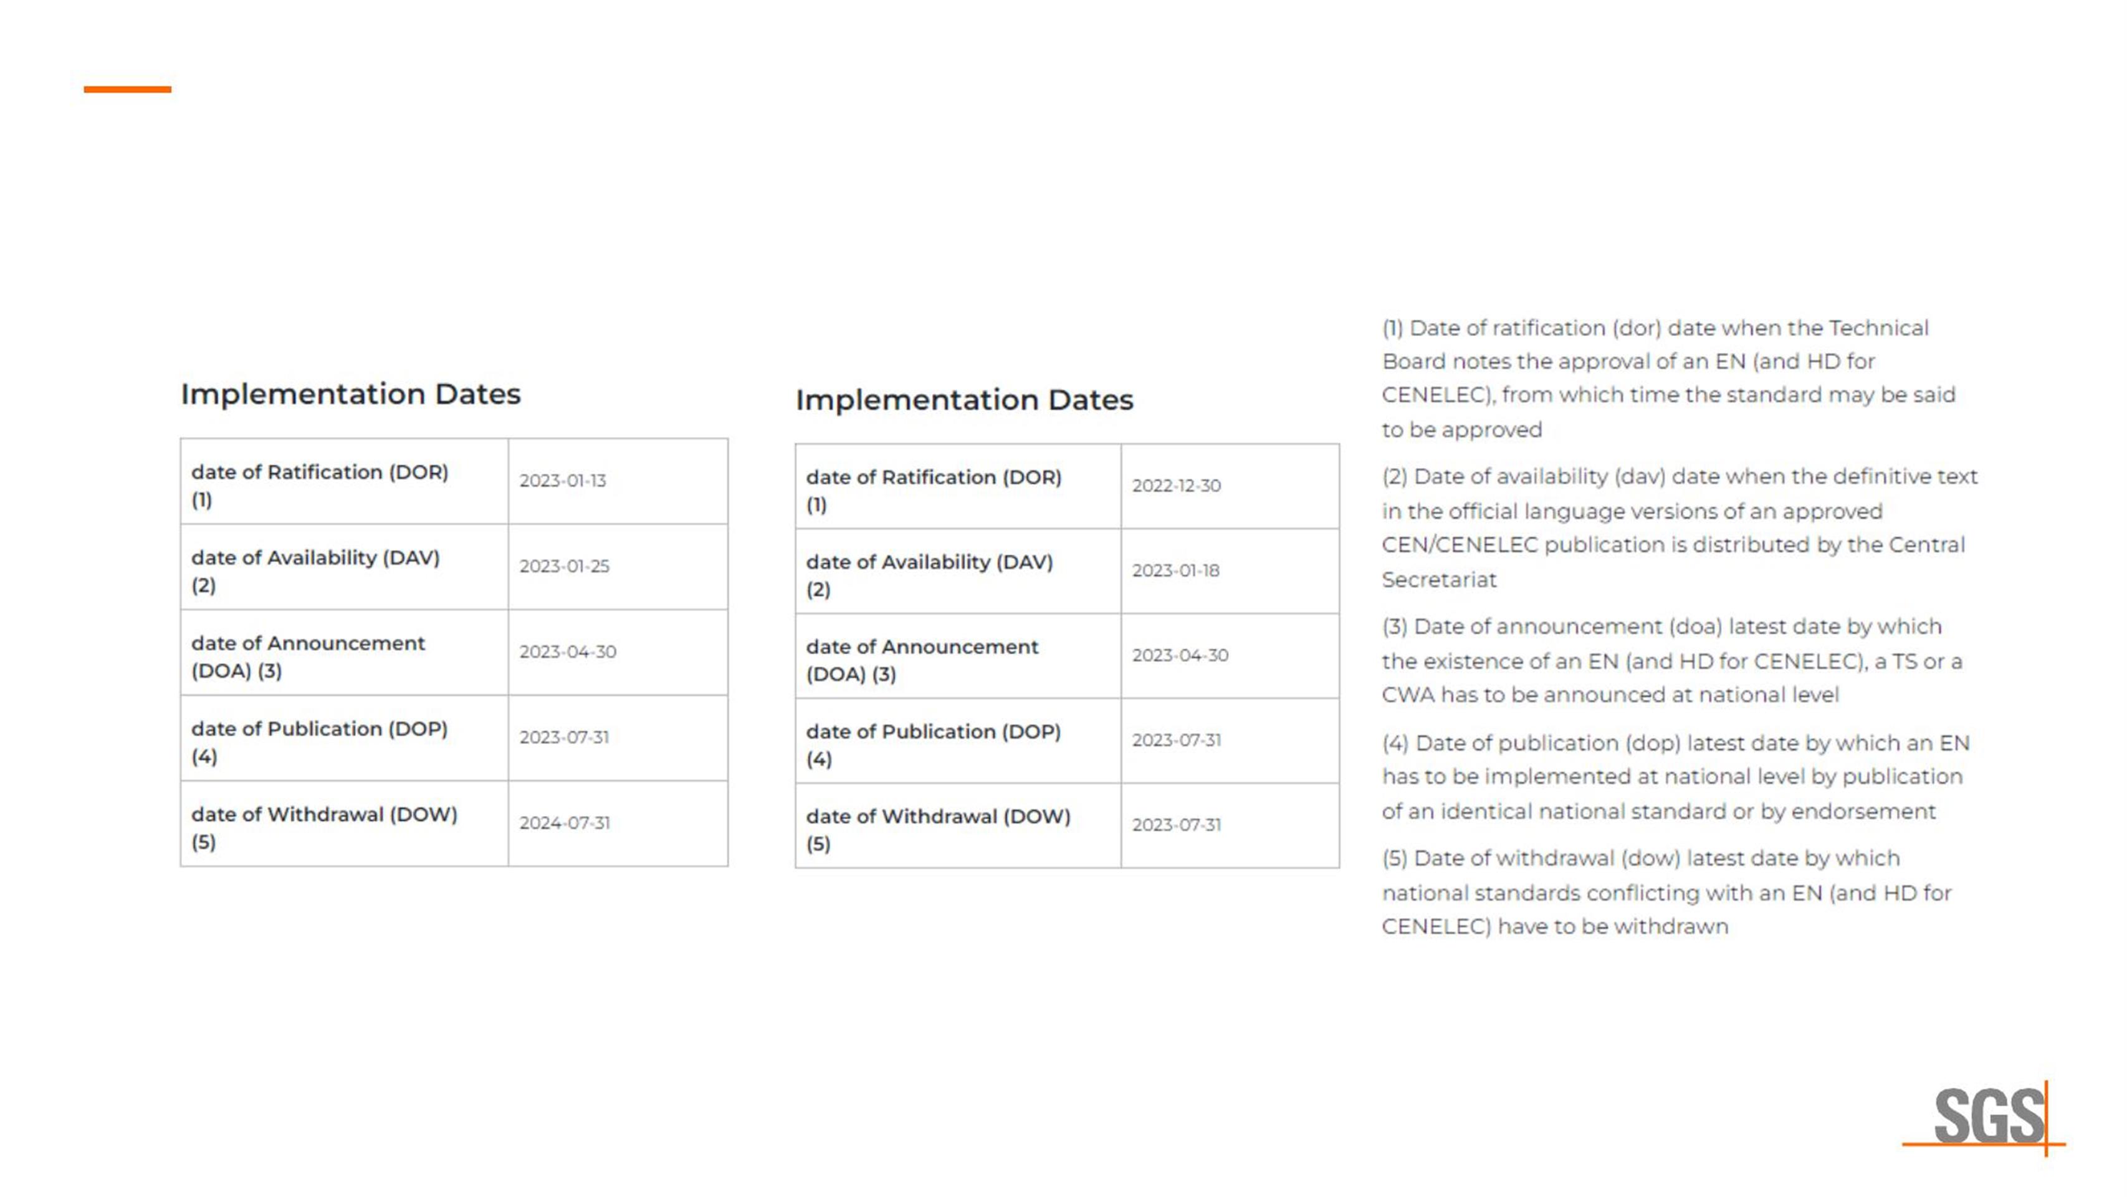This screenshot has width=2127, height=1197.
Task: Click the availability date 2023-01-18
Action: [x=1175, y=571]
